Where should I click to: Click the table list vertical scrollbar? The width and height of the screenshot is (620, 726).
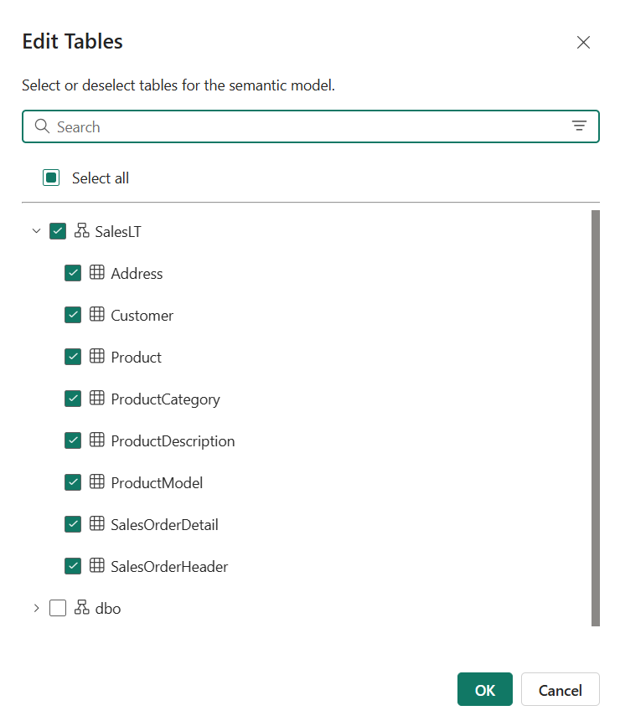click(596, 419)
